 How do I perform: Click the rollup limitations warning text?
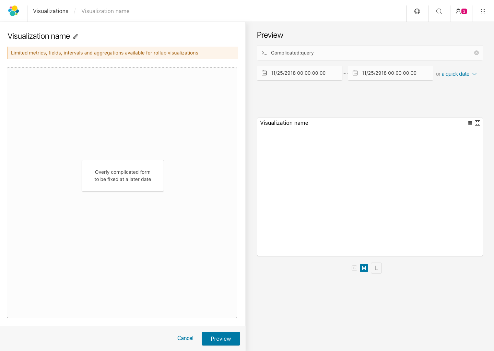click(105, 53)
